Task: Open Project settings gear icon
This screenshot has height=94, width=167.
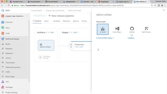Action: (x=3, y=92)
